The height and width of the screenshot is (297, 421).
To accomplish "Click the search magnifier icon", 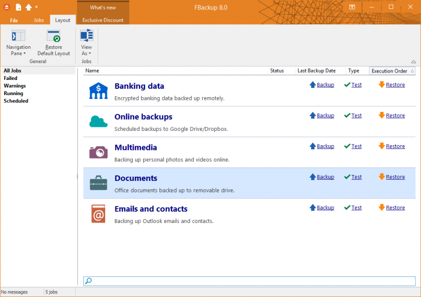I will (x=88, y=281).
